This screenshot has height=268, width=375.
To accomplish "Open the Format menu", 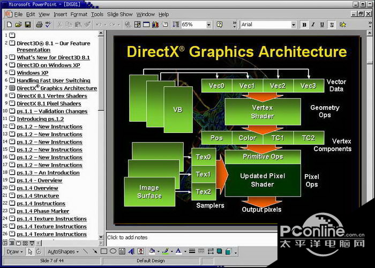I will coord(79,14).
